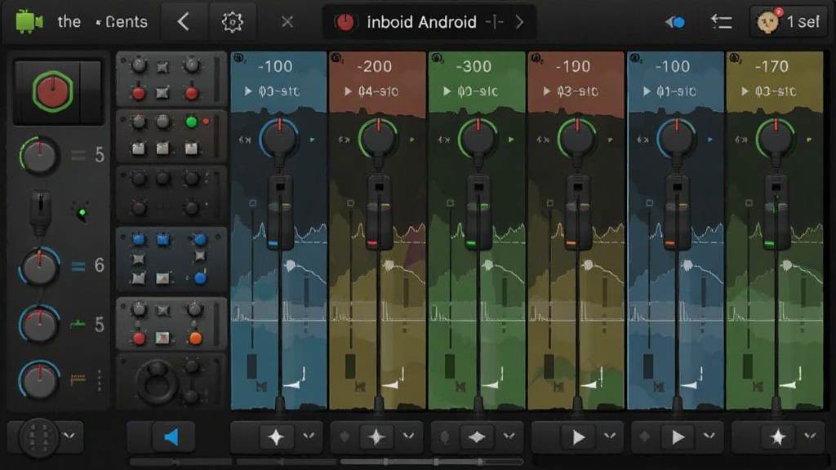Click the red record button beside inboid Android

pos(345,22)
